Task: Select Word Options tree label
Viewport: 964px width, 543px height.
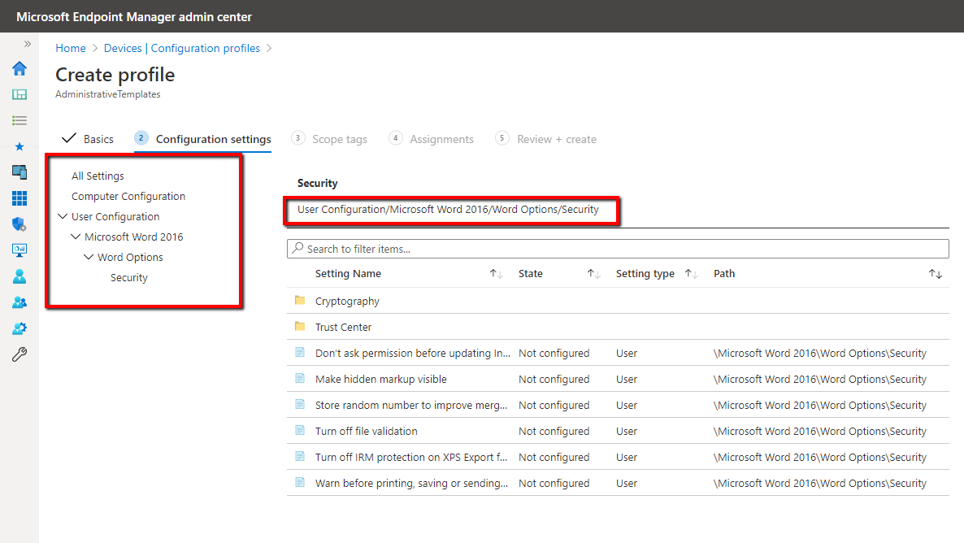Action: tap(130, 257)
